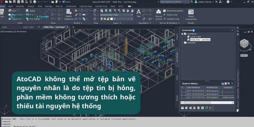Click the Redo arrow icon
This screenshot has width=254, height=127.
coord(44,2)
